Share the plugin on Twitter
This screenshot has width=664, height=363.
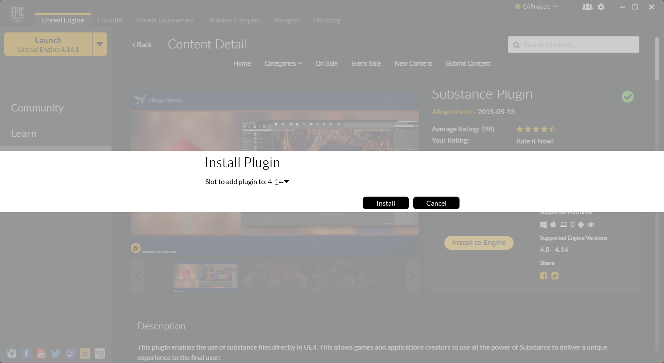555,276
